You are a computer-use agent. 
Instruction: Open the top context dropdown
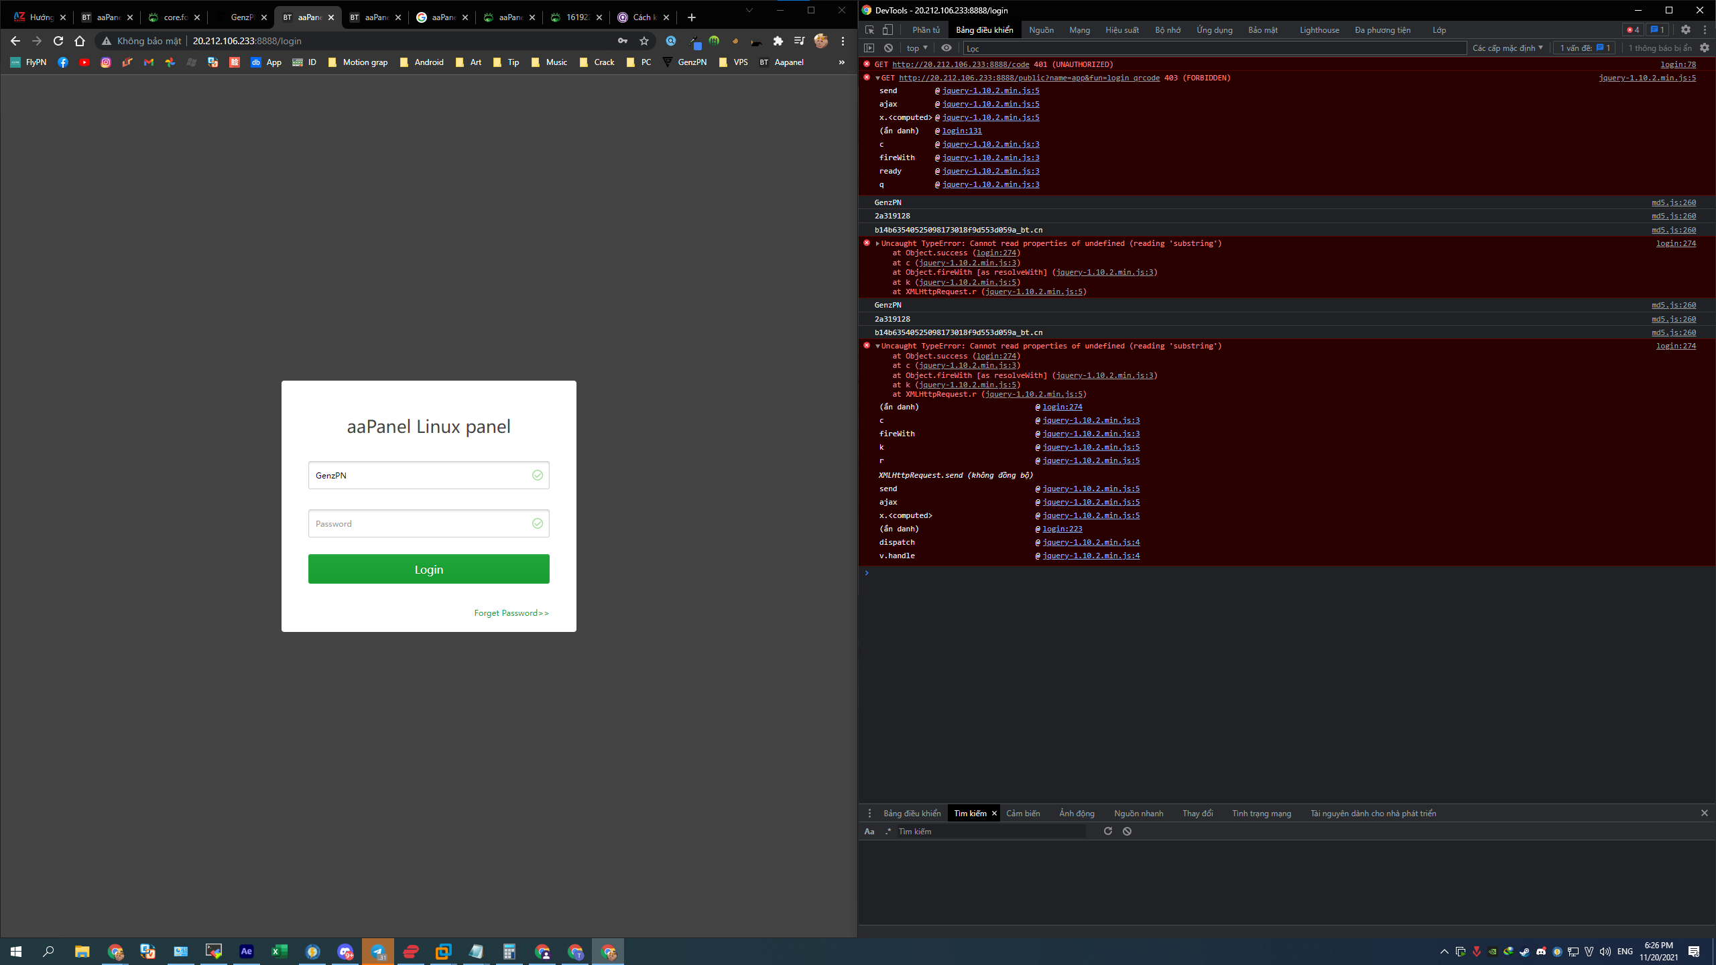tap(916, 48)
